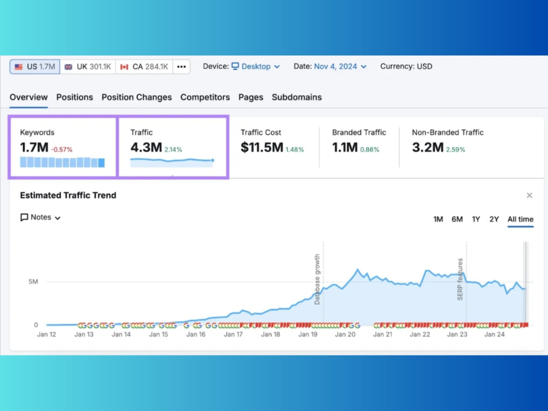
Task: Click the US flag icon
Action: coord(19,67)
